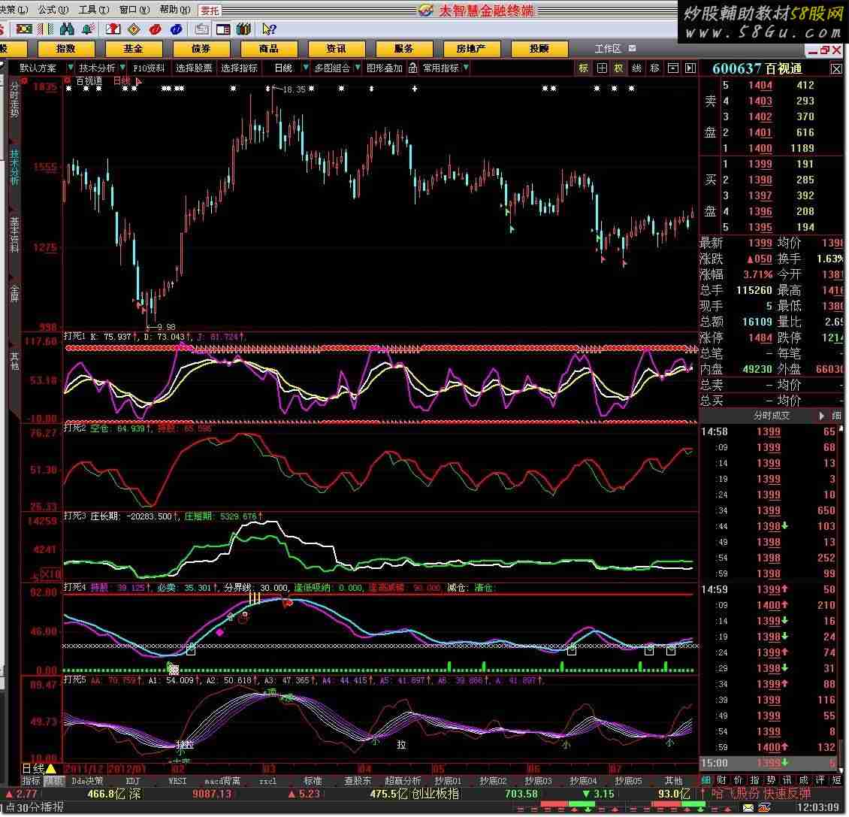Expand the 技术分析 dropdown arrow
This screenshot has height=817, width=849.
click(123, 68)
